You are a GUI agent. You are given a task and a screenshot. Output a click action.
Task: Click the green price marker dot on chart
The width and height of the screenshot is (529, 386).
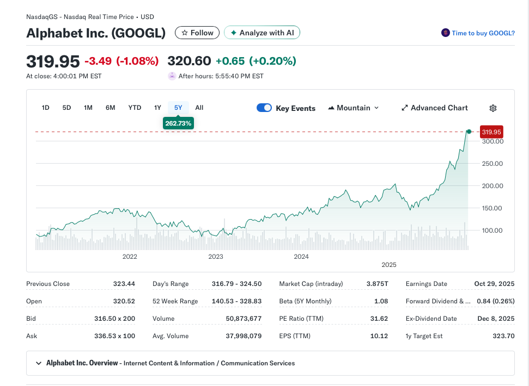469,132
